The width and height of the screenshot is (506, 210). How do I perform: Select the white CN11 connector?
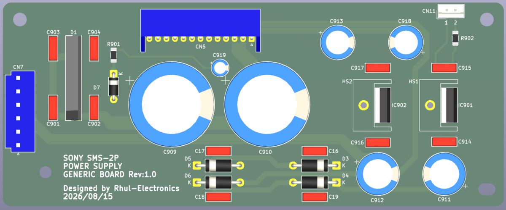pyautogui.click(x=452, y=11)
